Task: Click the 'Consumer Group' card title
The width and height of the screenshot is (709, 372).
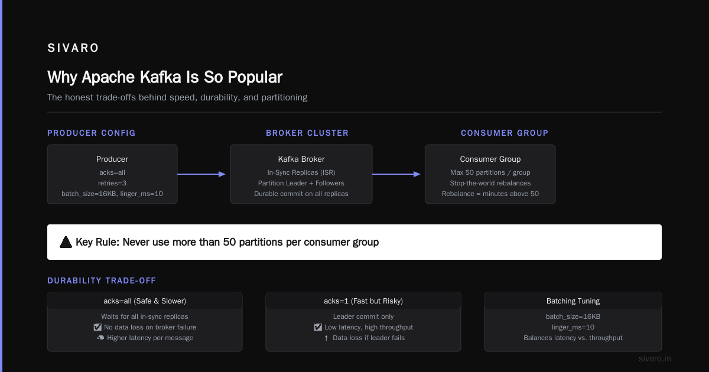Action: (x=490, y=159)
